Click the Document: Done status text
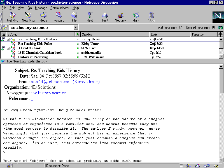The width and height of the screenshot is (224, 168). tap(57, 166)
